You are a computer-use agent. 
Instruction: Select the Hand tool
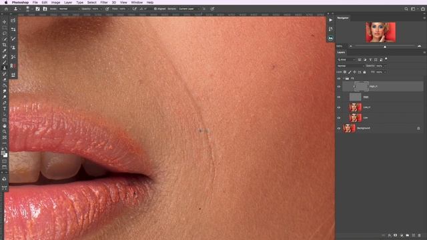[5, 126]
